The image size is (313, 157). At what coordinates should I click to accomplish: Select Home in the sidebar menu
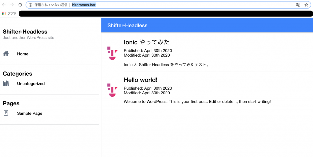coord(23,54)
